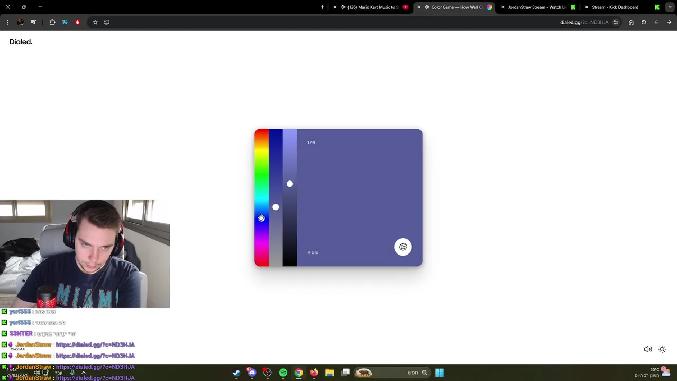The height and width of the screenshot is (381, 677).
Task: Close the Color Game tab
Action: pyautogui.click(x=419, y=7)
